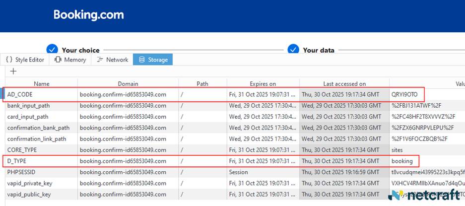Sort by the Expires on column header
This screenshot has height=206, width=465.
(263, 84)
